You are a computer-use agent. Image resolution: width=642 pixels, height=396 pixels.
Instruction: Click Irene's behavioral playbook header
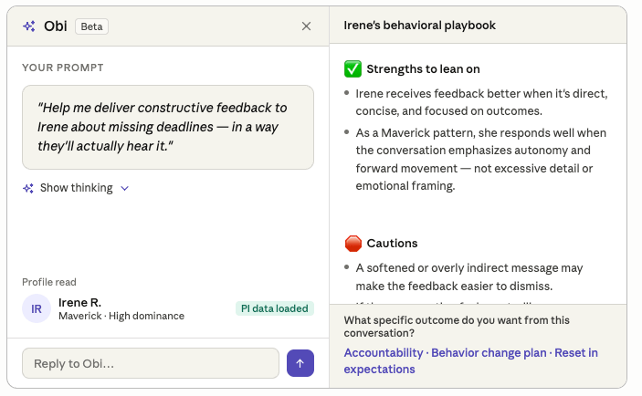(x=420, y=26)
